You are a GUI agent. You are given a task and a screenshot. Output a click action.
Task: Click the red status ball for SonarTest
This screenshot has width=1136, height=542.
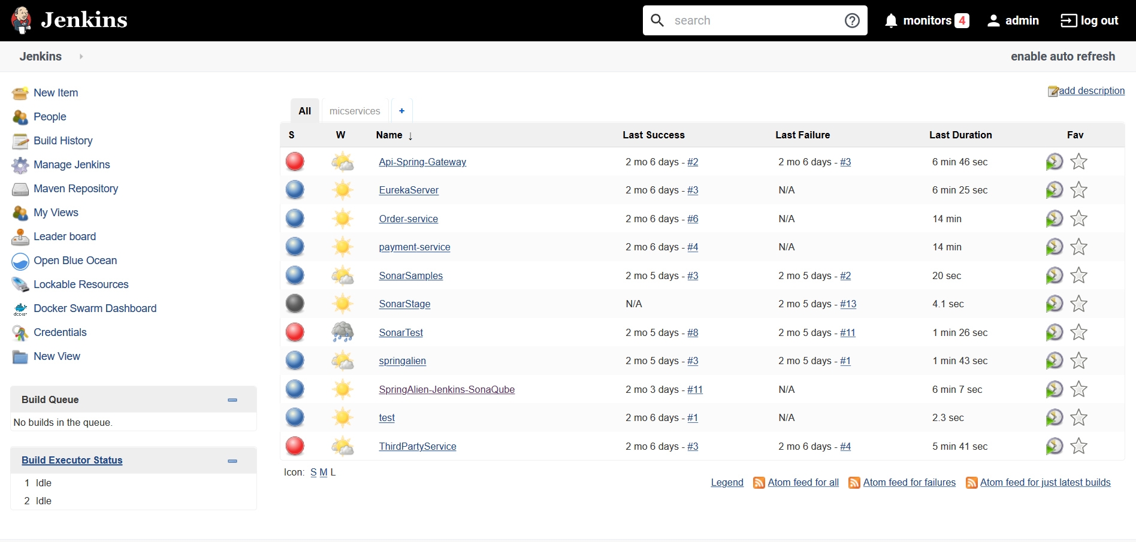tap(295, 332)
